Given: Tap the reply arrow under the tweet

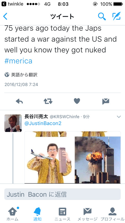Looking at the screenshot, I should (19, 101).
